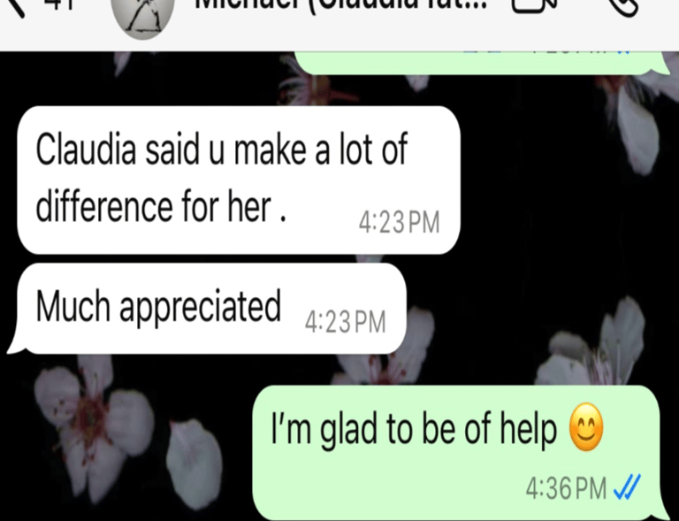Tap the tail of 'Much appreciated' bubble
The image size is (679, 521).
17,344
